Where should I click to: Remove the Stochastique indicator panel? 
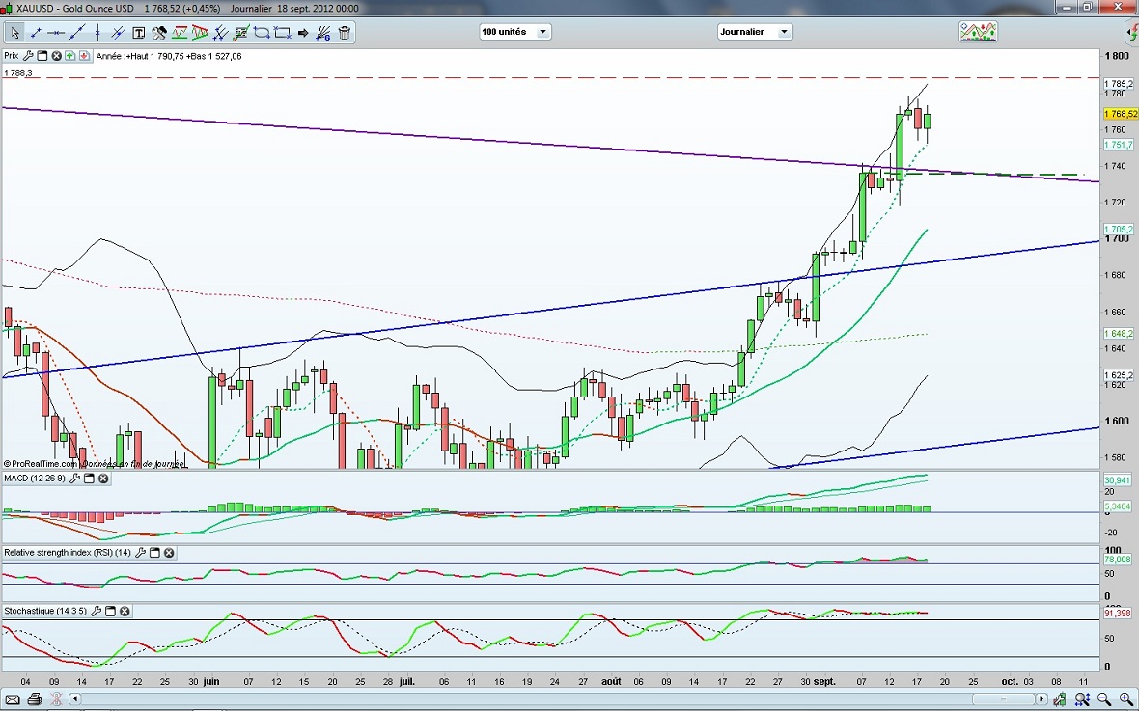pos(125,612)
